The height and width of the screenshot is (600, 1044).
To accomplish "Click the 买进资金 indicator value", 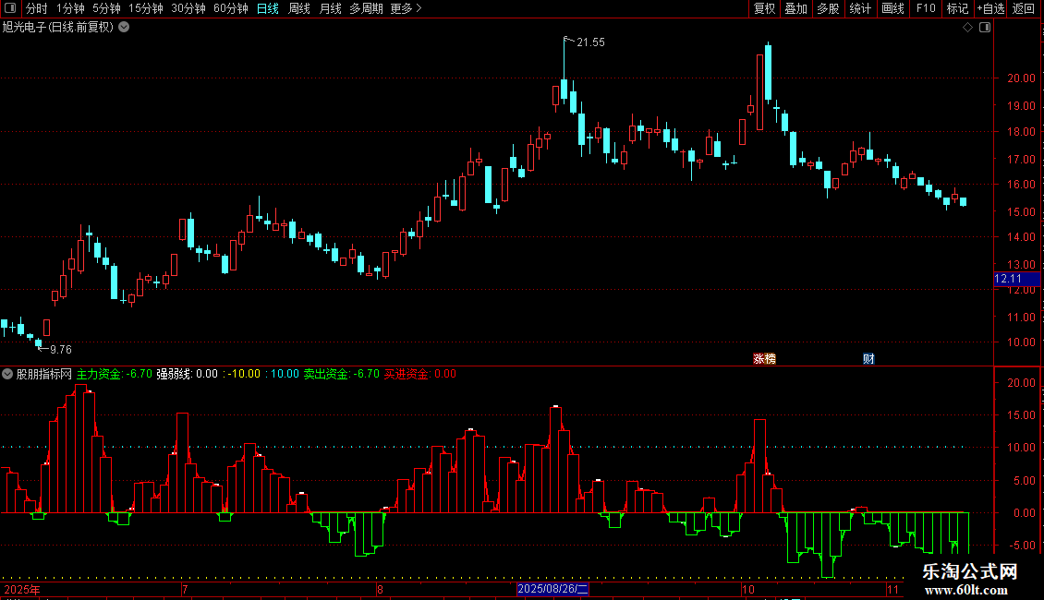I will (420, 374).
